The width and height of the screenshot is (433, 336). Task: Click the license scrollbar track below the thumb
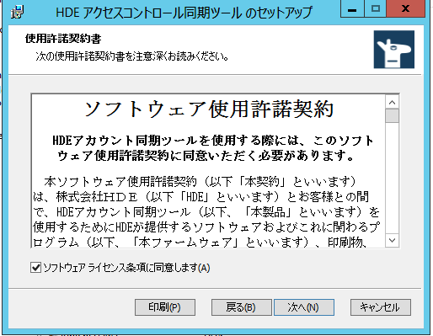393,179
